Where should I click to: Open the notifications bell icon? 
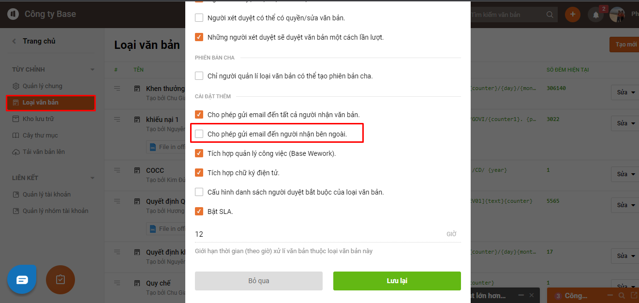pyautogui.click(x=595, y=15)
